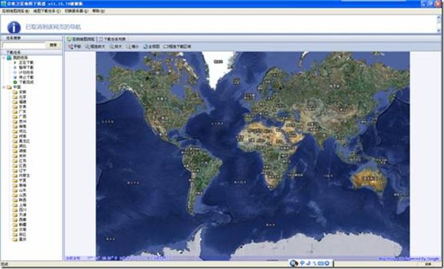Select the 山东 province item
444x269 pixels.
point(23,190)
